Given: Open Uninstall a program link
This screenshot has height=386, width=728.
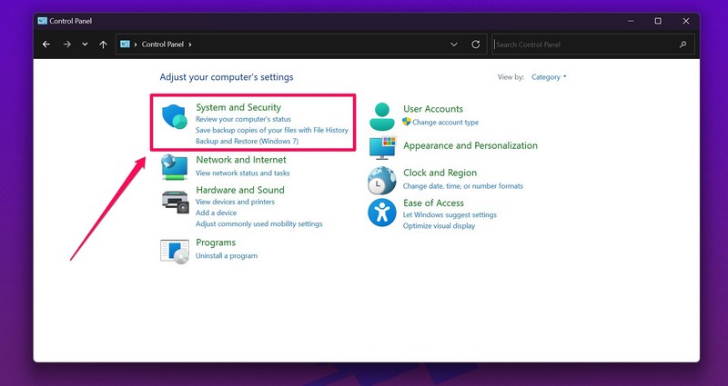Looking at the screenshot, I should pyautogui.click(x=227, y=256).
